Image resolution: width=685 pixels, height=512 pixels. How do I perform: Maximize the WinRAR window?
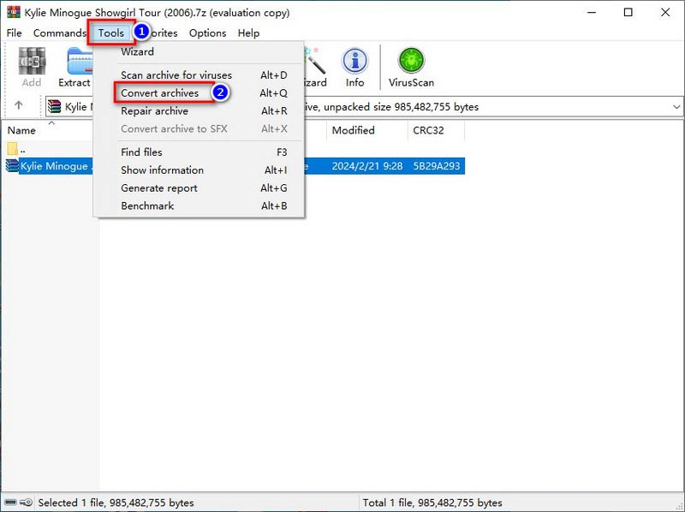628,12
